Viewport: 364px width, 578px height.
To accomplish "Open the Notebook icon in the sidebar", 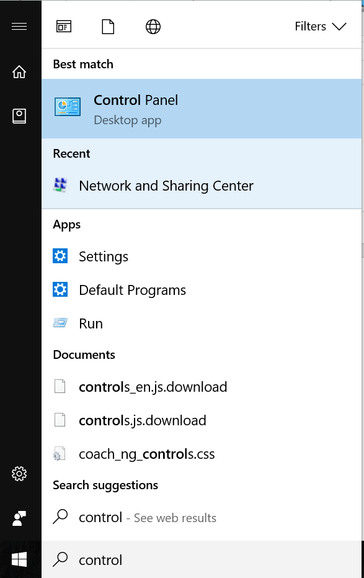I will (19, 116).
